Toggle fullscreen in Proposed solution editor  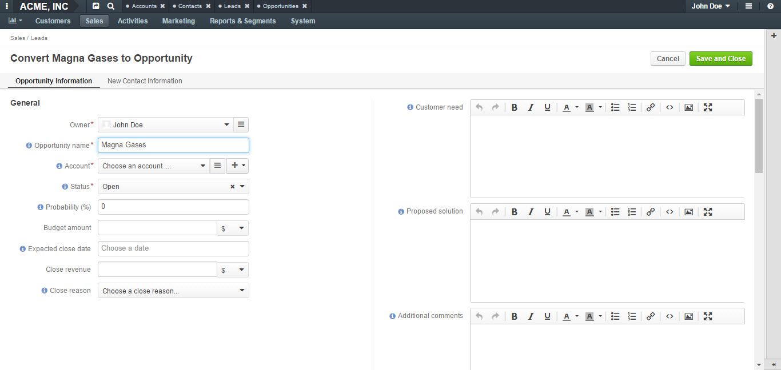(708, 212)
